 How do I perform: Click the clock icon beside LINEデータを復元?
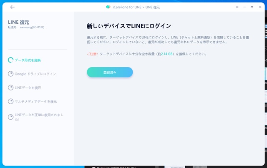[10, 88]
